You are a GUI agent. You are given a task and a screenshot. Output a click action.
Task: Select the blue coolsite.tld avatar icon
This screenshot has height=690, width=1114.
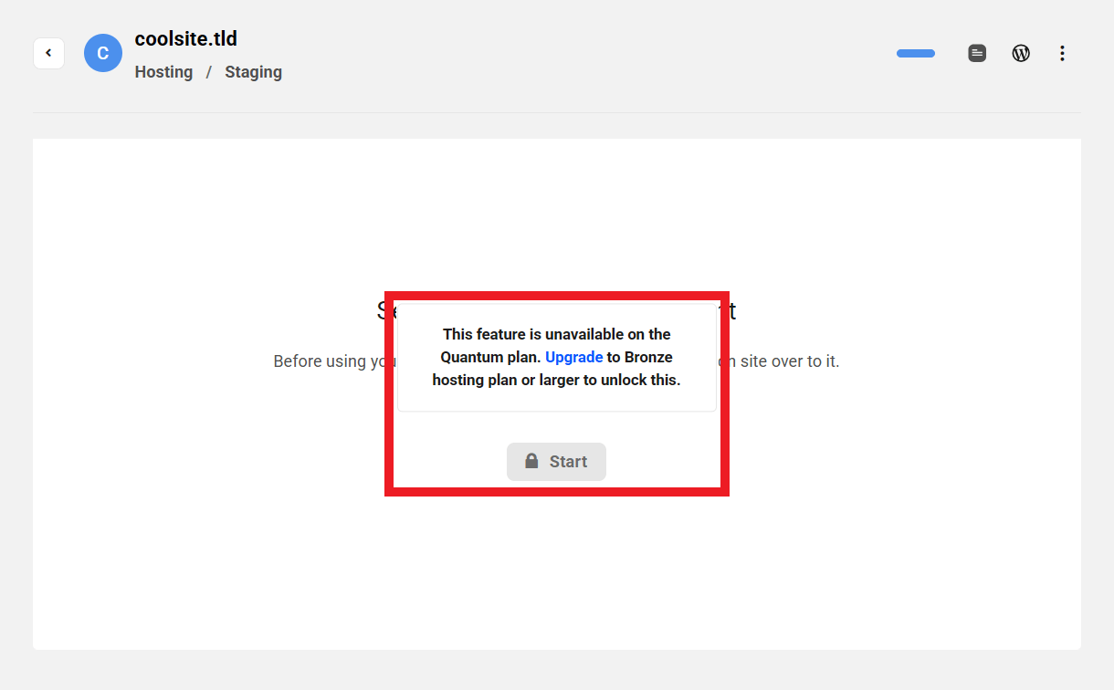[x=102, y=53]
